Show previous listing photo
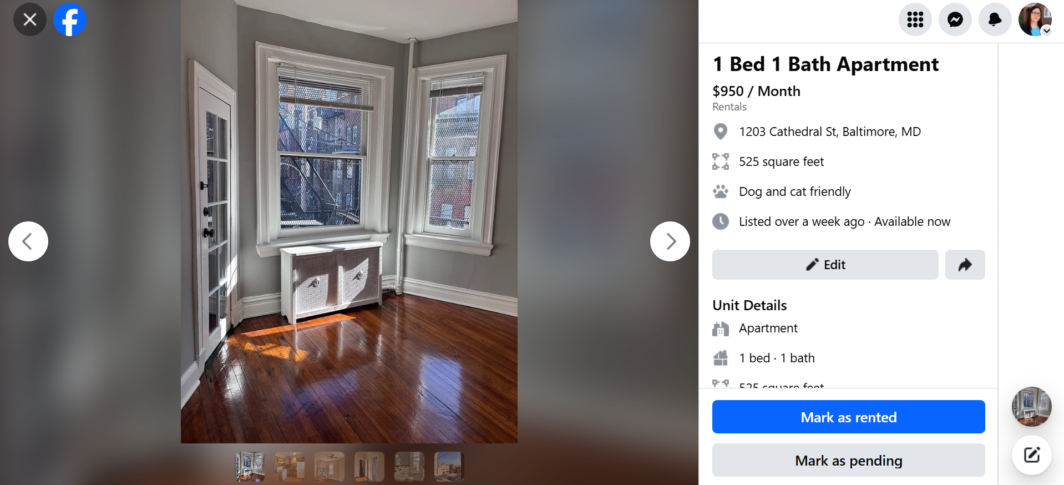The height and width of the screenshot is (485, 1064). (28, 241)
